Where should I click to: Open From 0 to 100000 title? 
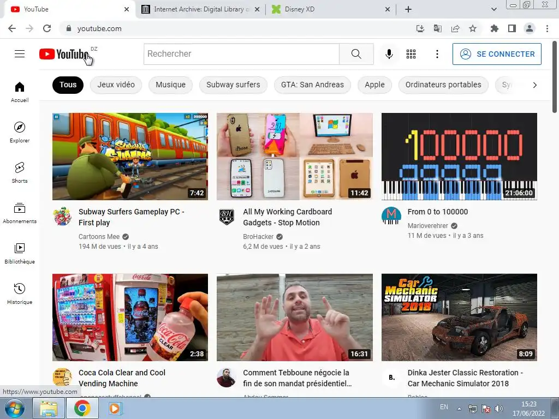click(x=437, y=212)
